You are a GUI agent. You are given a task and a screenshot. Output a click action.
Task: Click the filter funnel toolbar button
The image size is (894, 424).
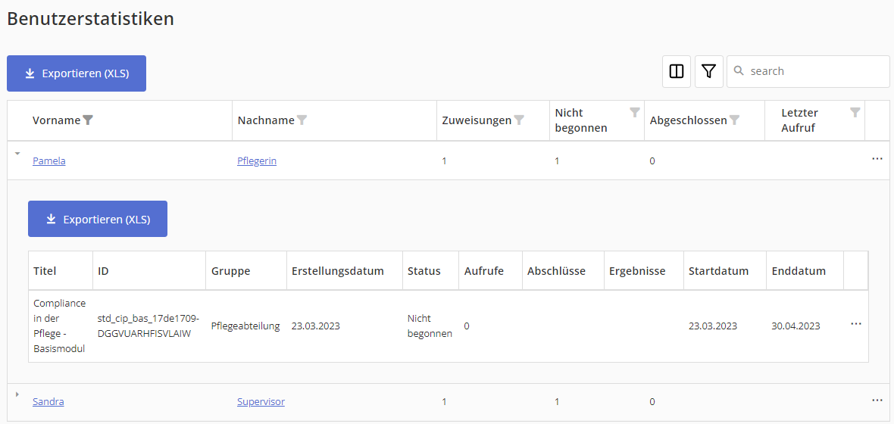[708, 71]
